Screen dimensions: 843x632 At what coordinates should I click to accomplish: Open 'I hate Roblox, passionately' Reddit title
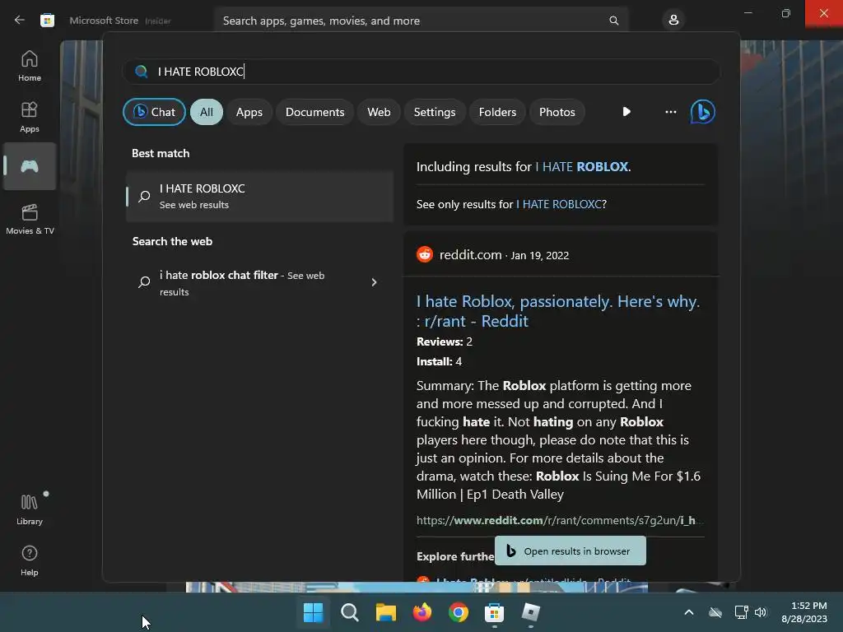pyautogui.click(x=558, y=311)
